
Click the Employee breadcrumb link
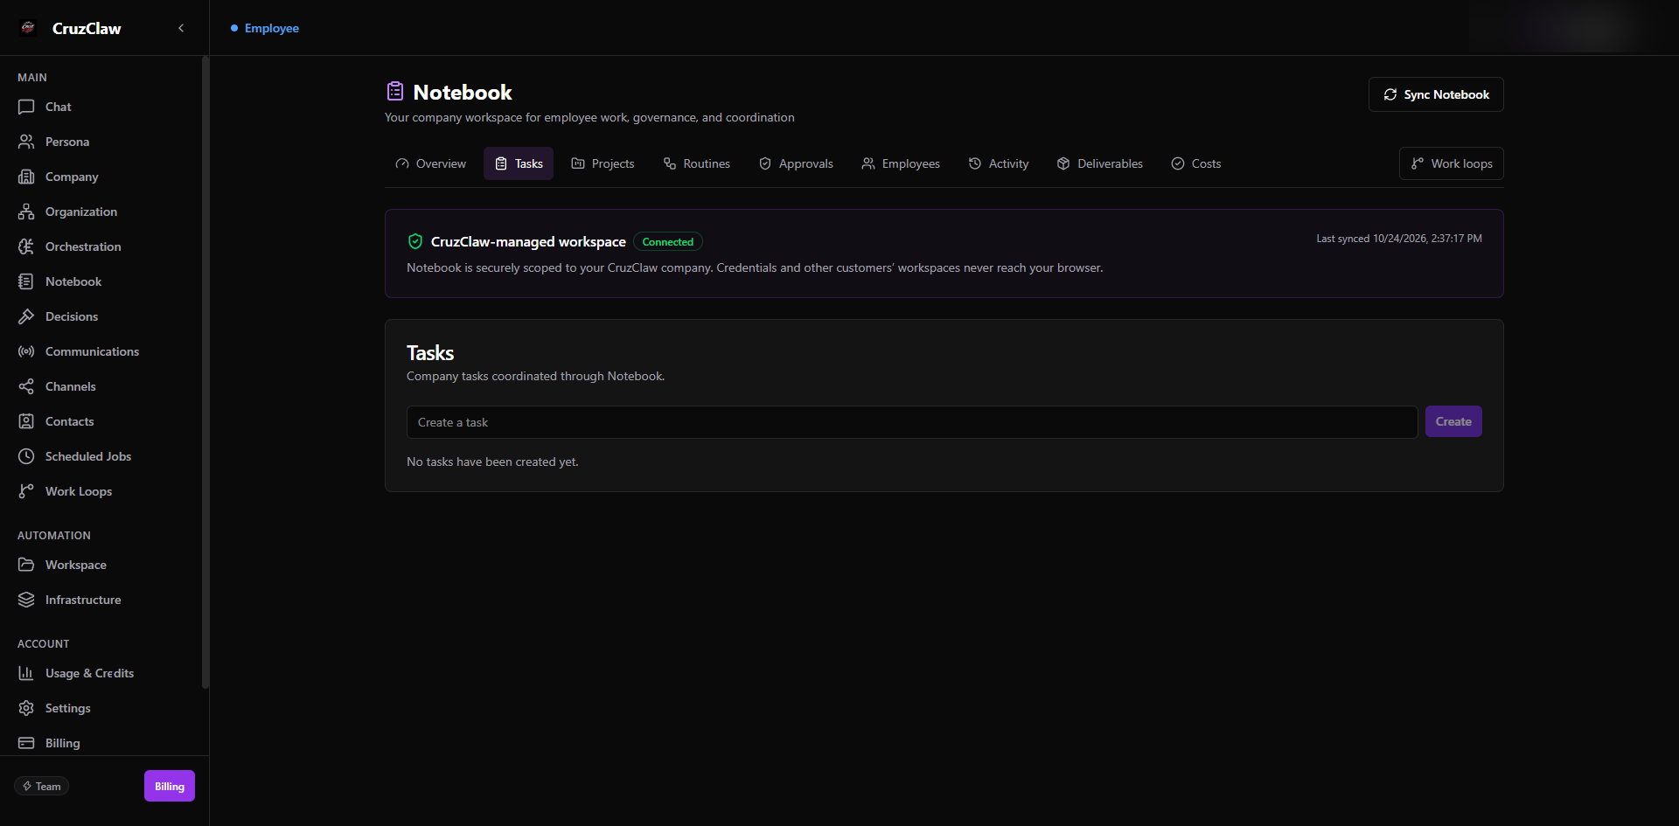(272, 28)
